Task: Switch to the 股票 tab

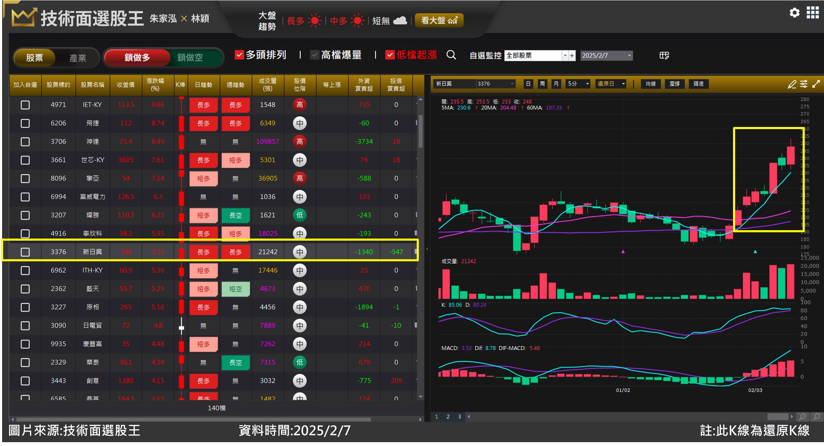Action: (34, 57)
